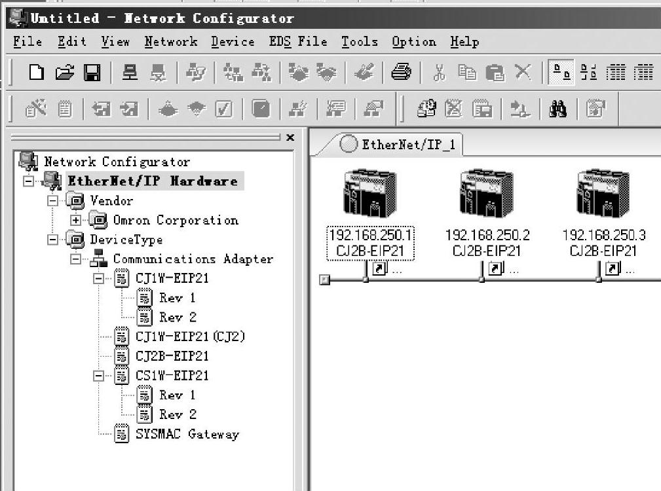This screenshot has width=661, height=491.
Task: Click the network line start node square
Action: [x=324, y=279]
